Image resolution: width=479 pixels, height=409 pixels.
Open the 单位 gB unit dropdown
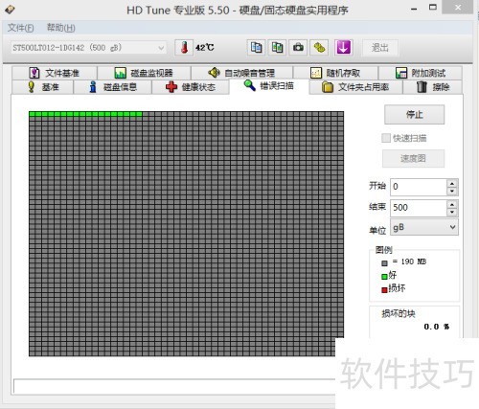tap(424, 227)
